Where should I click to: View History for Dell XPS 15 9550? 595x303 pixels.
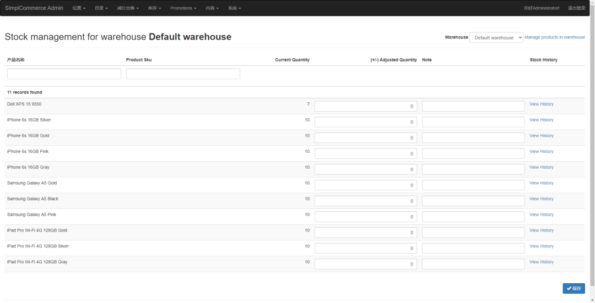click(x=542, y=104)
